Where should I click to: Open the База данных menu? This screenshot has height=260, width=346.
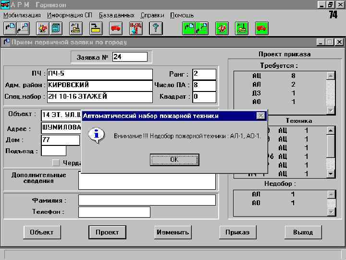click(x=116, y=15)
